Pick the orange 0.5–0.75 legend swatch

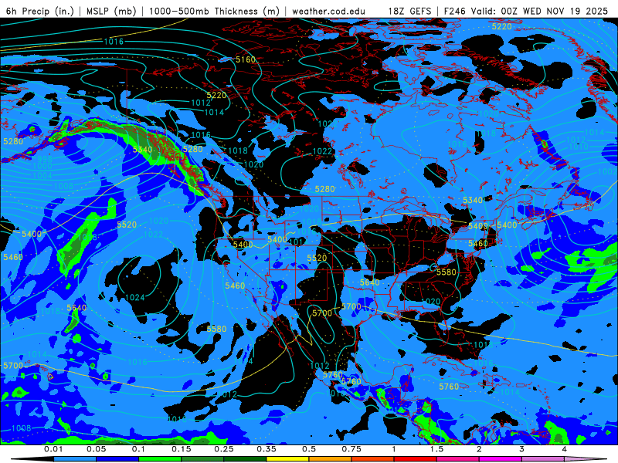coord(331,459)
